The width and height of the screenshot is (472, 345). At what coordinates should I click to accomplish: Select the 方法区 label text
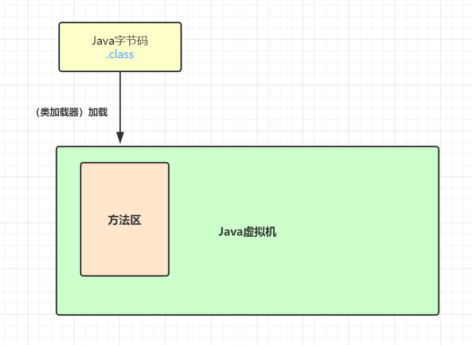124,220
